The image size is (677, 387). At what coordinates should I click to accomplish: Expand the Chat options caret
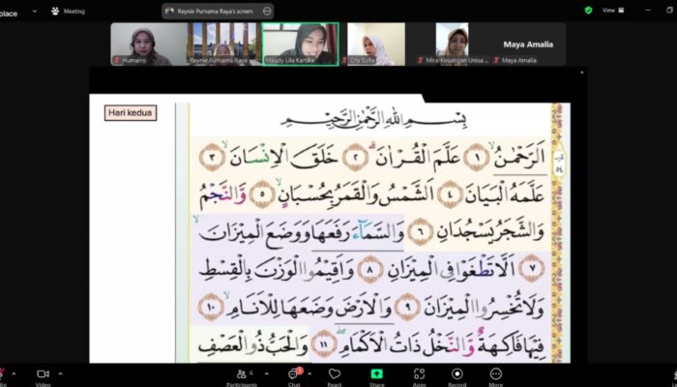point(309,373)
